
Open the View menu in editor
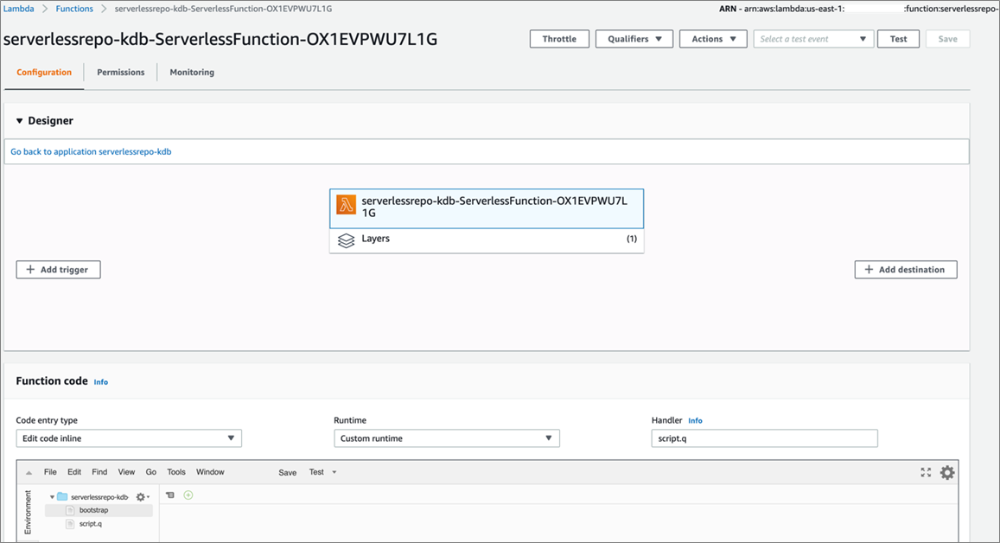126,472
